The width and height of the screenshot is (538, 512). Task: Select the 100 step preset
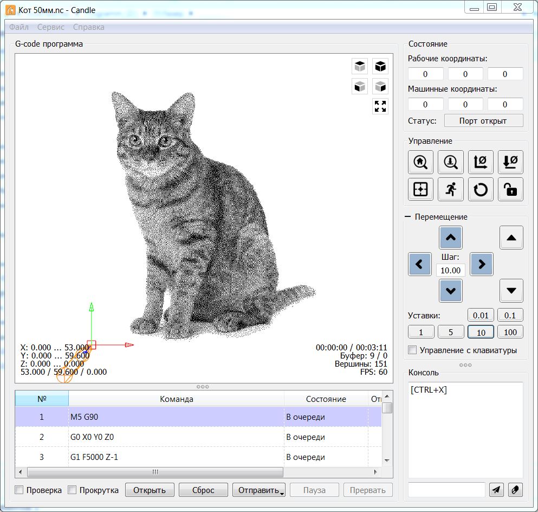coord(510,332)
